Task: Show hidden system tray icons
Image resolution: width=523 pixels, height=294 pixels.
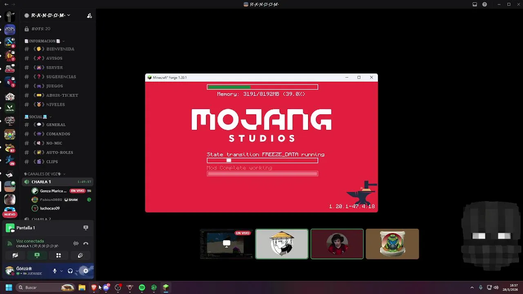Action: click(472, 287)
